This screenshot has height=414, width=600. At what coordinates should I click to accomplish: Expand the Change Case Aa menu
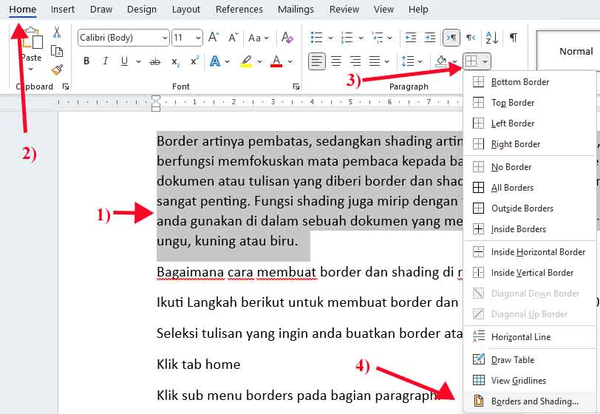(259, 38)
